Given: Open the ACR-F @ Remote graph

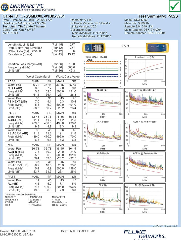Looking at the screenshot, I should point(145,133).
